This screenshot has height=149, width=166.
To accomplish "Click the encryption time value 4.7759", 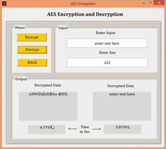I will (x=47, y=129).
